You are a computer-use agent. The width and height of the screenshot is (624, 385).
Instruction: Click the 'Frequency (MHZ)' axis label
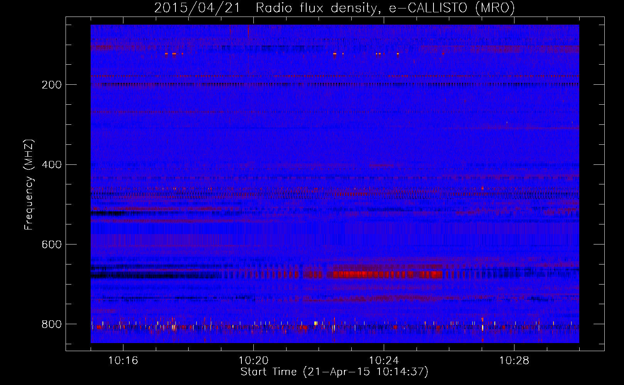29,185
